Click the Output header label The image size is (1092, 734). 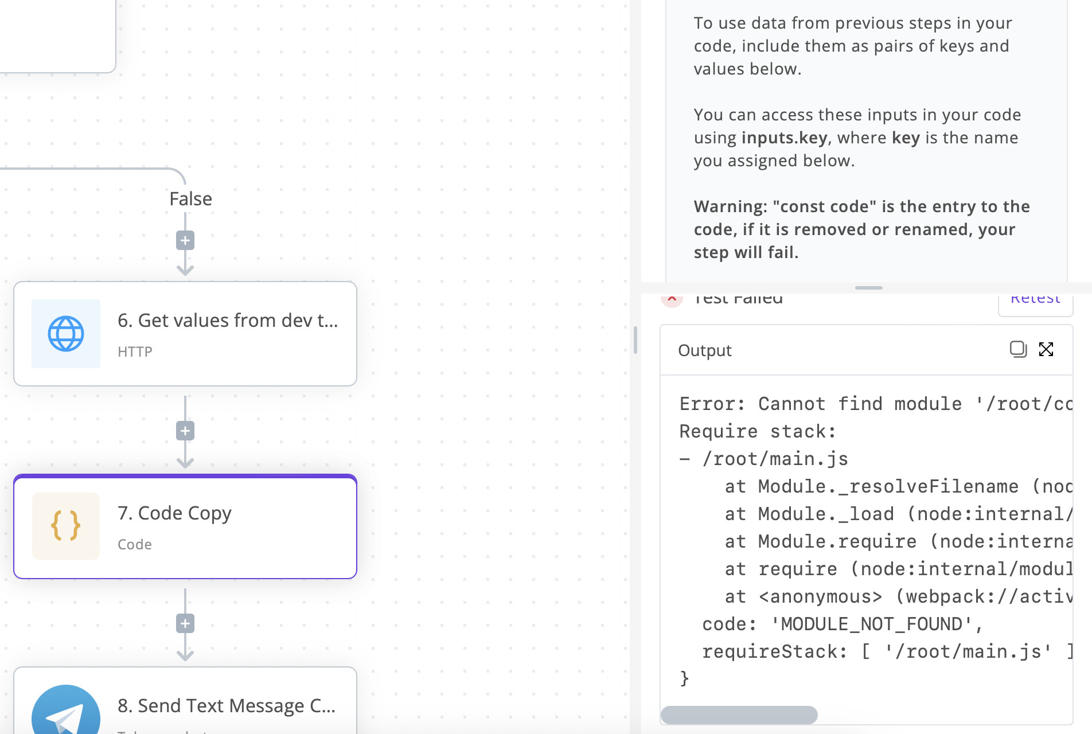click(704, 350)
